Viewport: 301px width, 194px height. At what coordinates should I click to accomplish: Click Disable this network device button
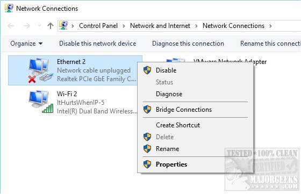tap(97, 44)
